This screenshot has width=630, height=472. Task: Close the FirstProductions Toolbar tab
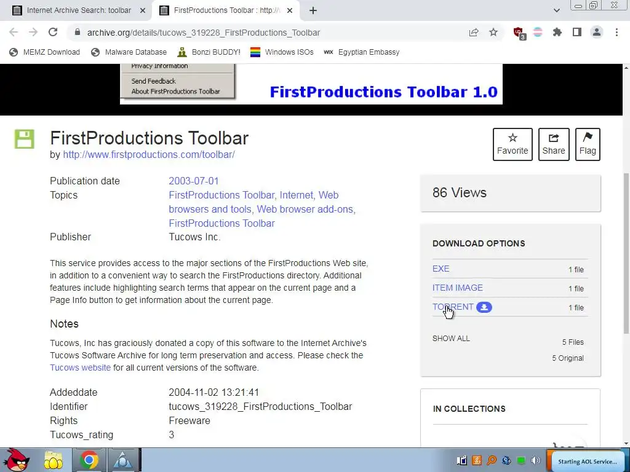(x=290, y=10)
